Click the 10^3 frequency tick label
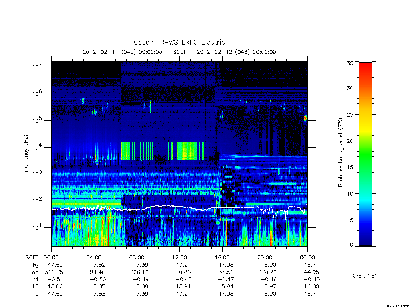Image resolution: width=410 pixels, height=308 pixels. [38, 174]
